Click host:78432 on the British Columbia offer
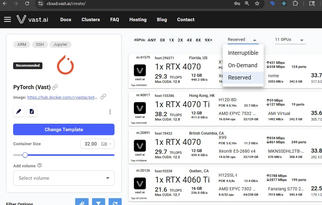 163,133
